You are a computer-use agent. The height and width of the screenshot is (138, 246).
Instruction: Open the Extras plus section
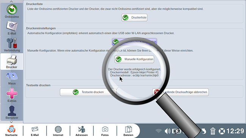point(12,95)
